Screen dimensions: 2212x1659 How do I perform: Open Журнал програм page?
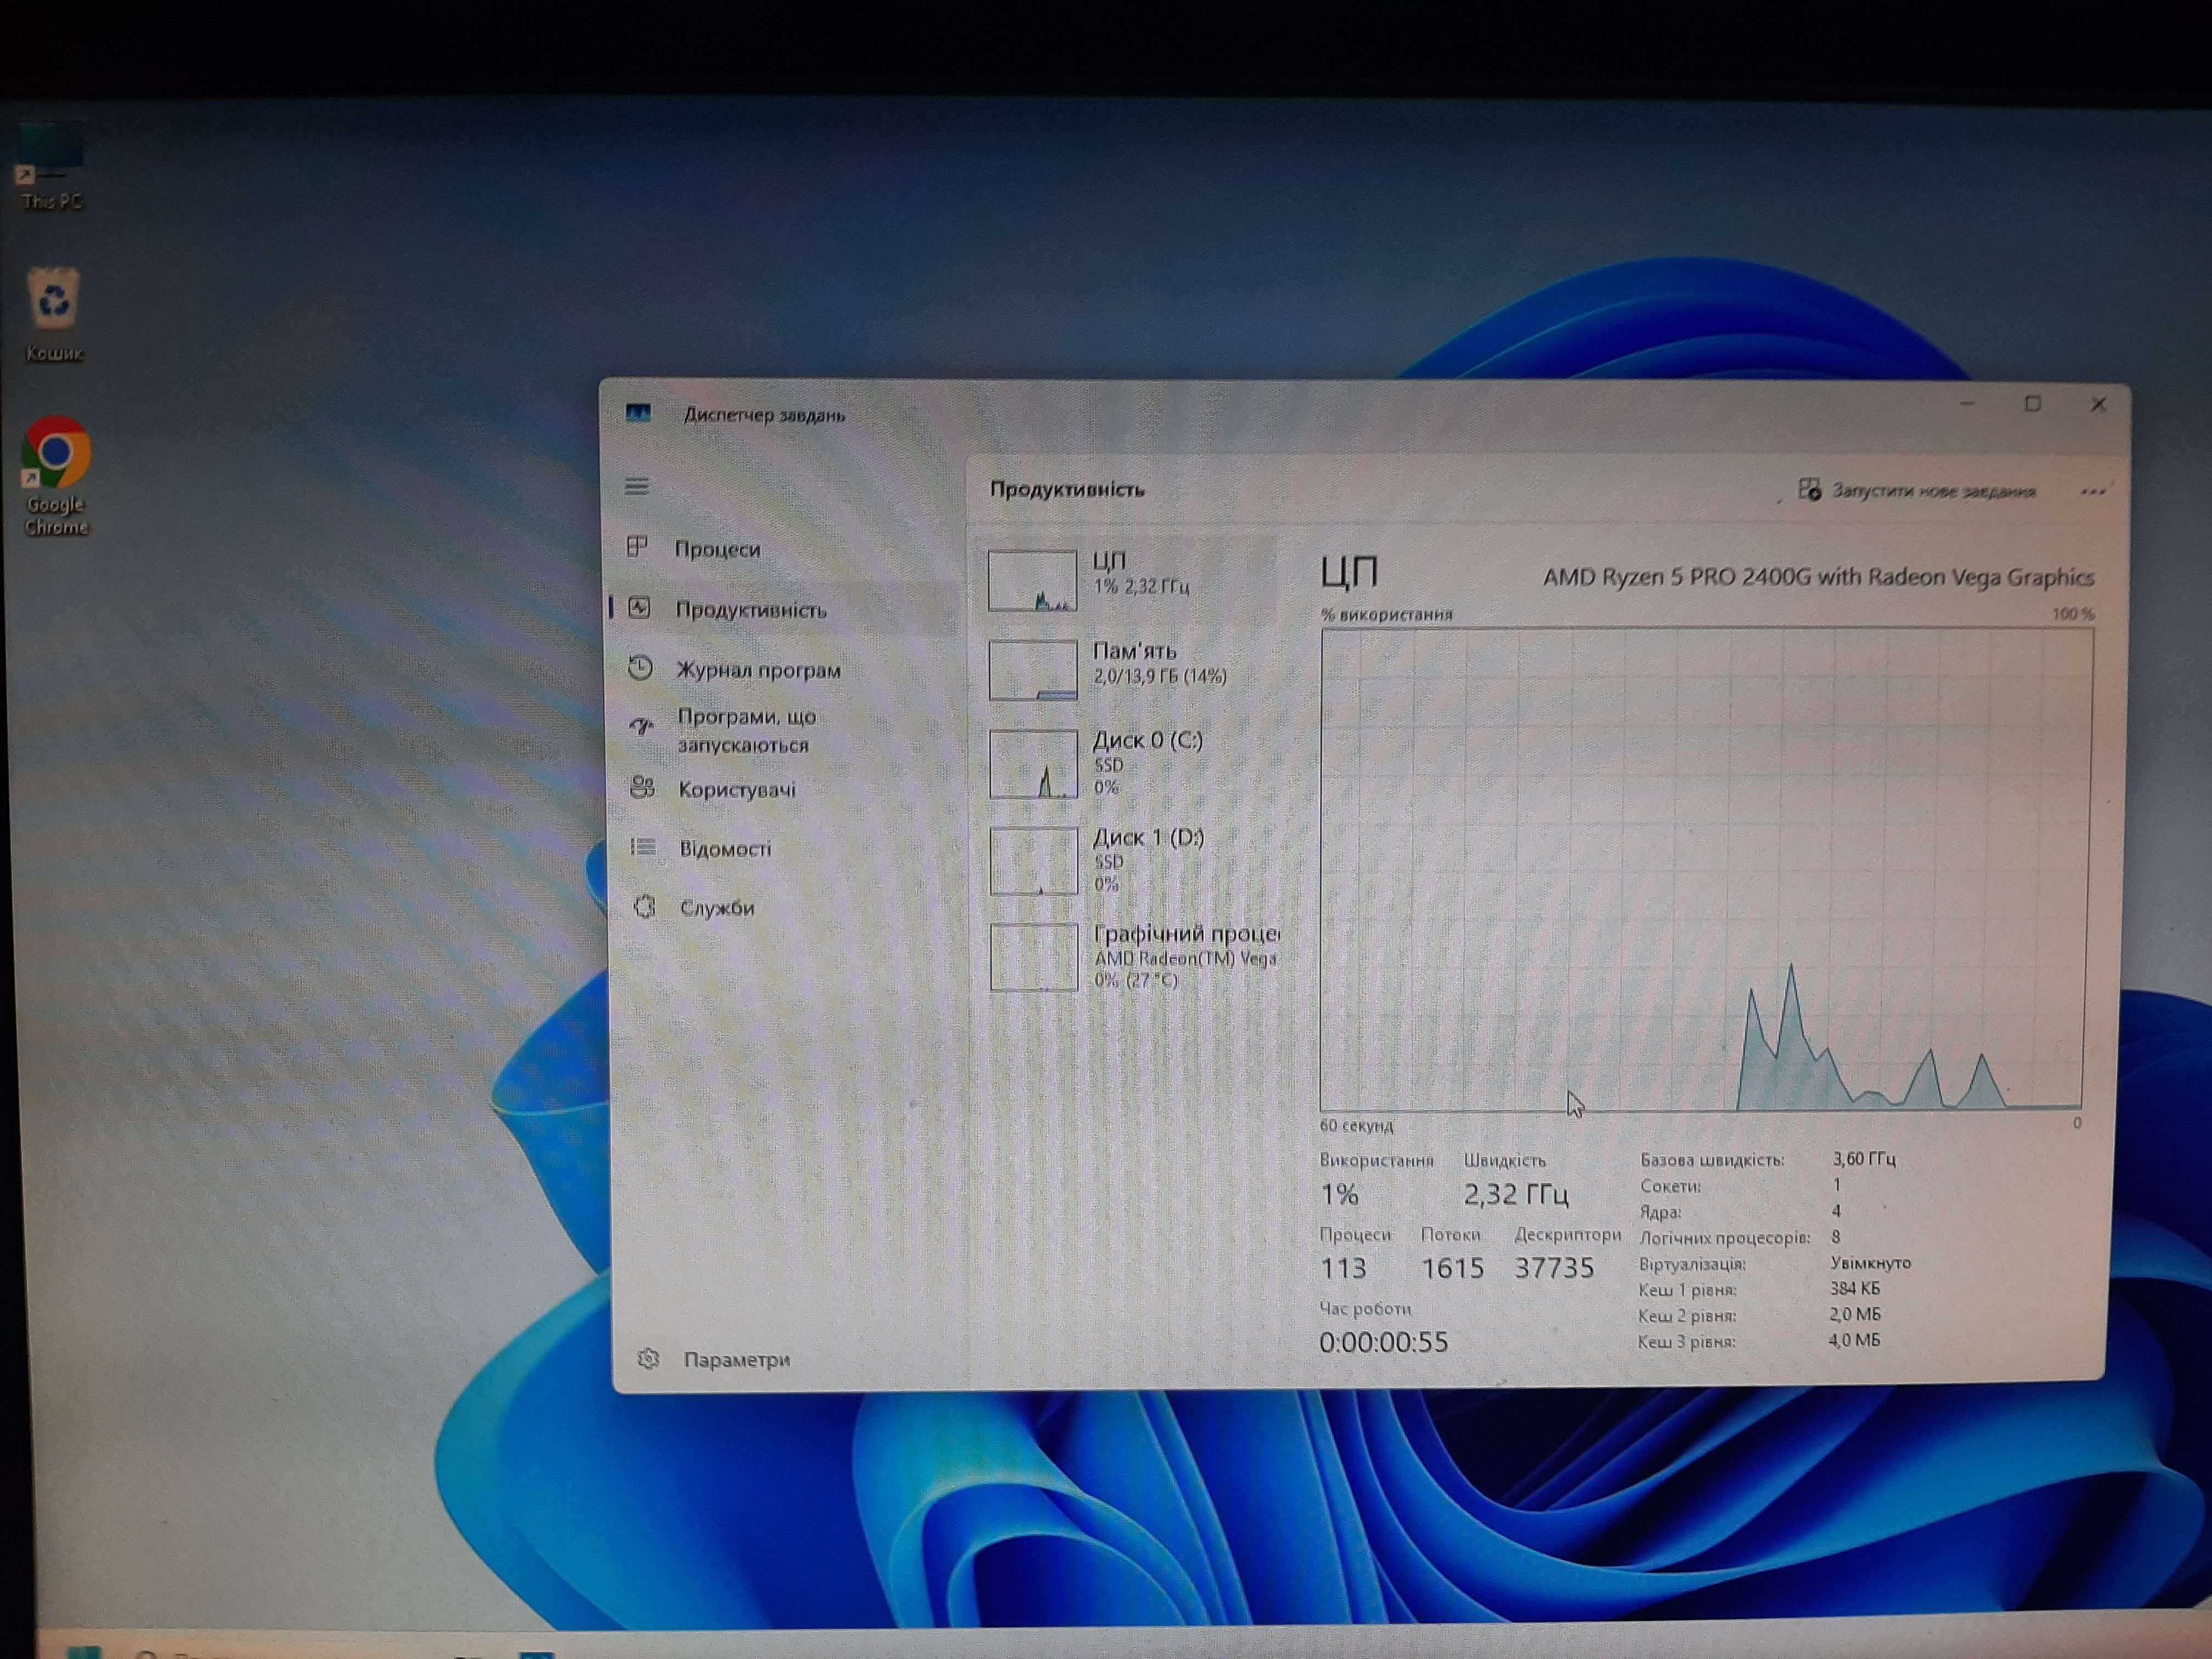(784, 670)
